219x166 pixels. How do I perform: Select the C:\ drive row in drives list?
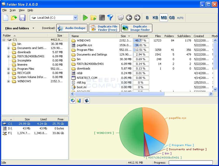coord(35,124)
